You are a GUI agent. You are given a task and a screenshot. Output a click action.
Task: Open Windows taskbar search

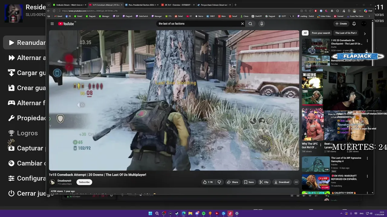tap(157, 213)
